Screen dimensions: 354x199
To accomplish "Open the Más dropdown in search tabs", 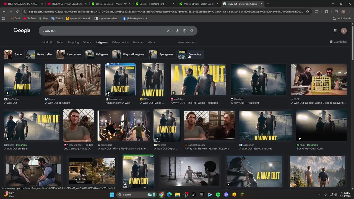I will [x=151, y=42].
